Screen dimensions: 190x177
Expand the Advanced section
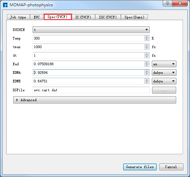(x=95, y=100)
